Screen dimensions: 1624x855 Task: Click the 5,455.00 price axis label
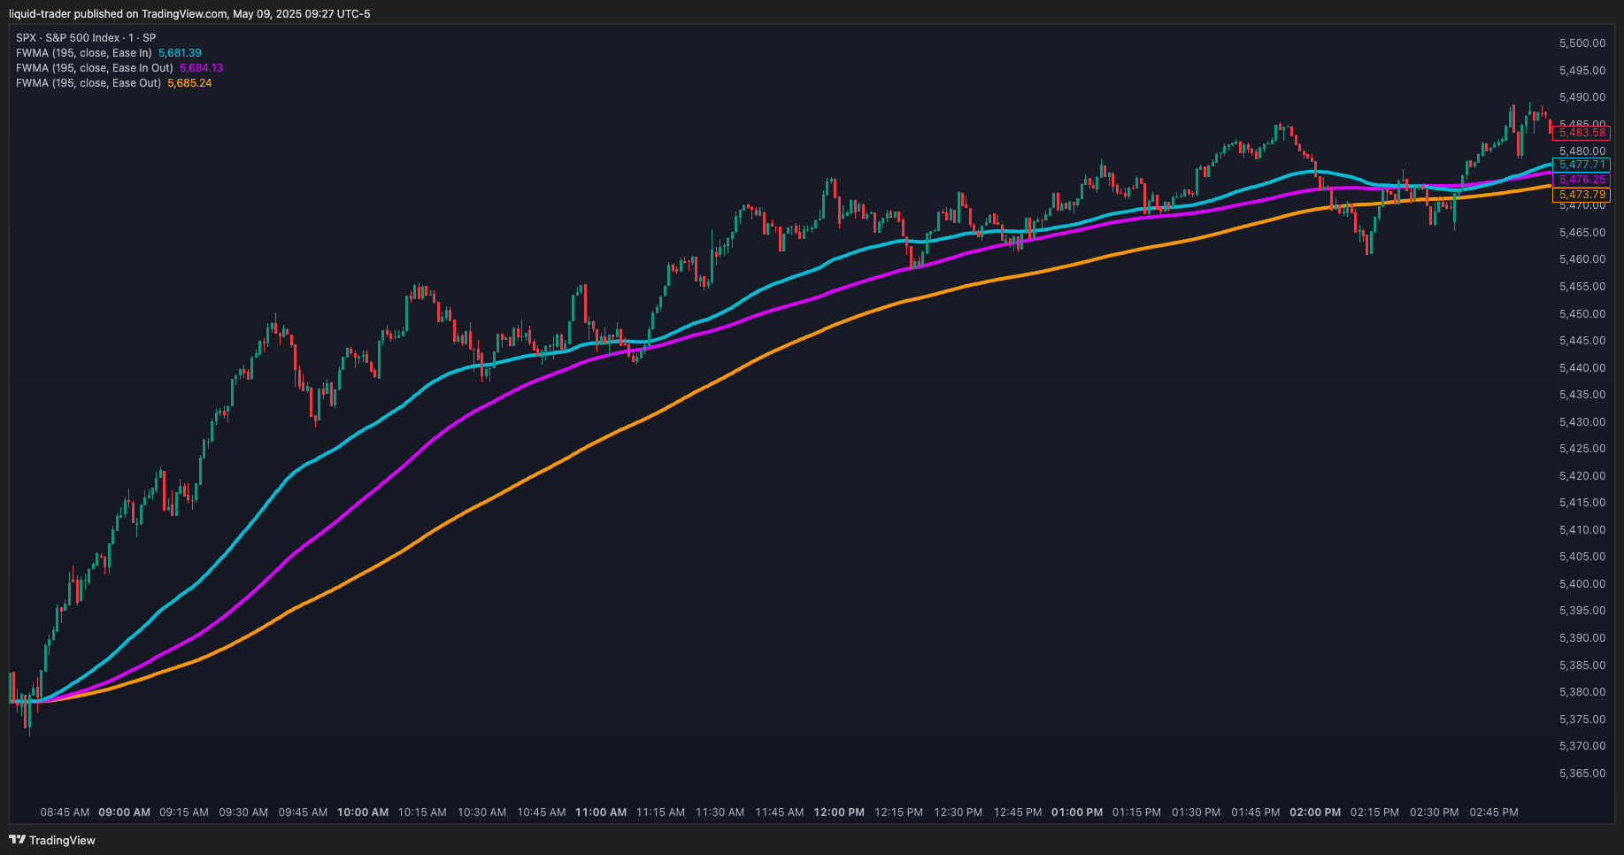[1582, 287]
